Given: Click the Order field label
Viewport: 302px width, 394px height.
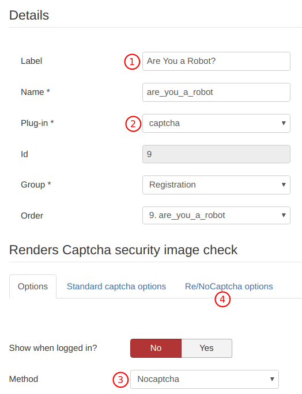Looking at the screenshot, I should point(32,216).
